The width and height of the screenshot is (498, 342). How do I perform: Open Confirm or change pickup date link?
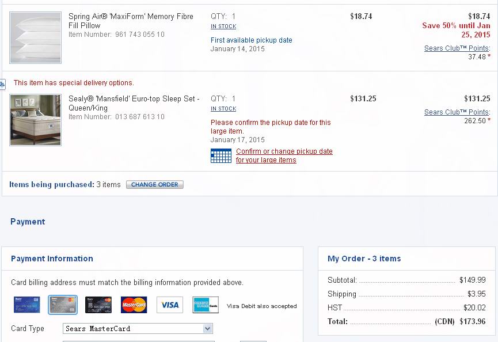coord(284,155)
